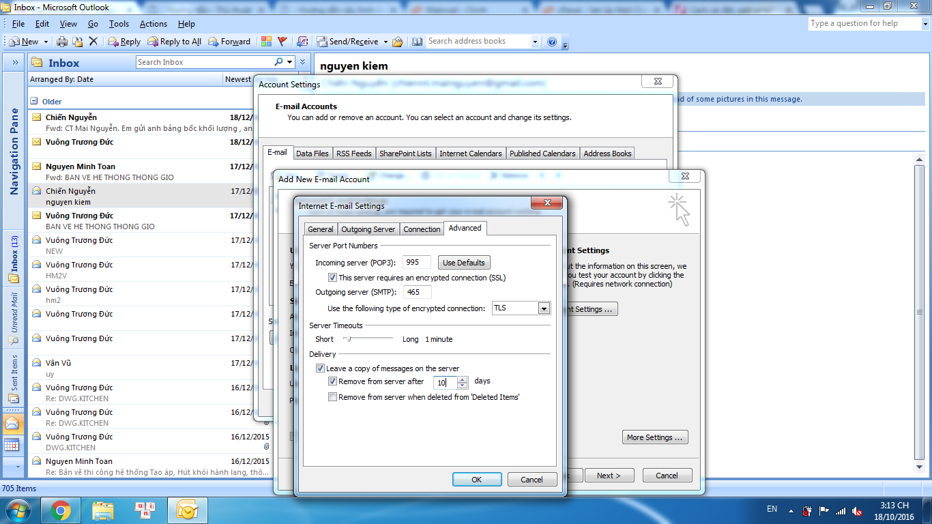Open Data Files tab in Account Settings
932x524 pixels.
click(x=312, y=154)
